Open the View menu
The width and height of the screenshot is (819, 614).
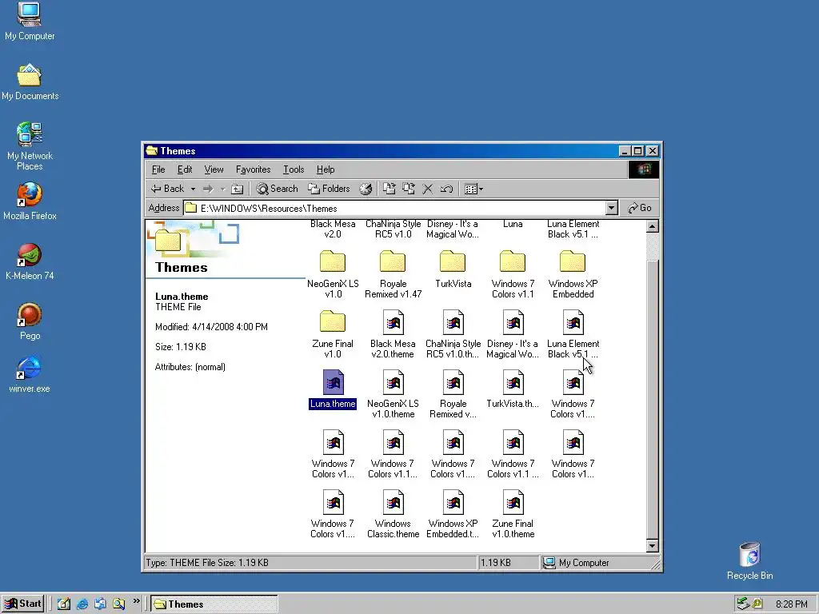214,169
